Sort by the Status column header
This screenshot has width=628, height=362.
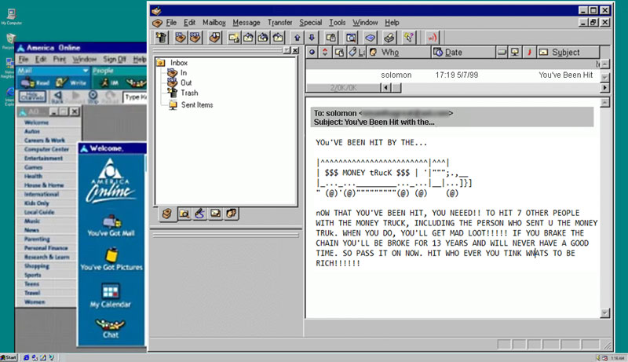point(312,52)
